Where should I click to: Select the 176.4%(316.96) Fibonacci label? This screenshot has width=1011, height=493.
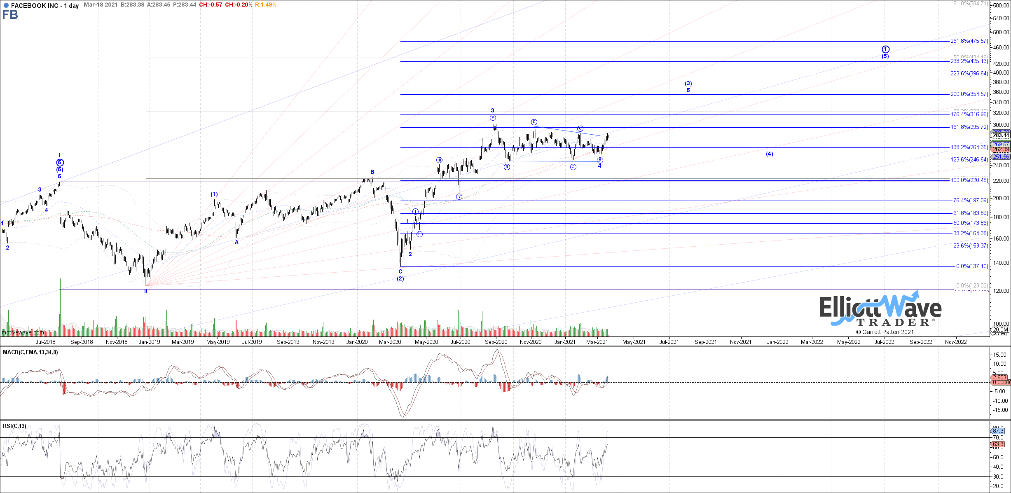point(969,114)
